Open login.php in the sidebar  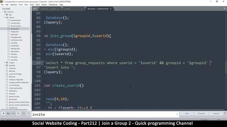click(x=14, y=35)
